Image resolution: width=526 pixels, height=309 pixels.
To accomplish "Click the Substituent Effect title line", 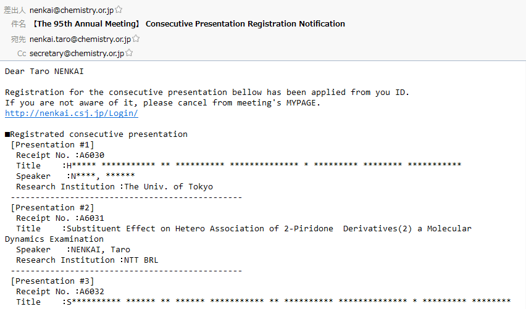I will point(238,234).
